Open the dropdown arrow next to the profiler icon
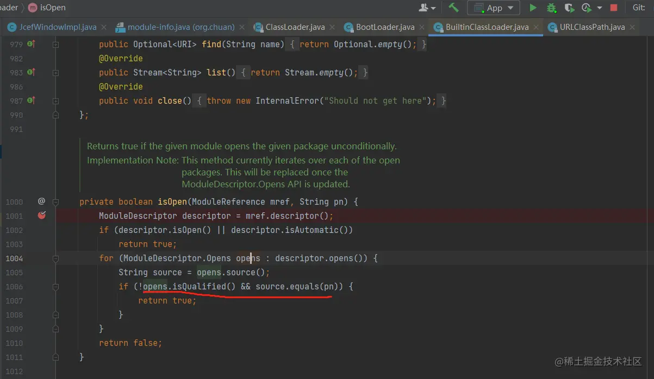Image resolution: width=654 pixels, height=379 pixels. 600,8
